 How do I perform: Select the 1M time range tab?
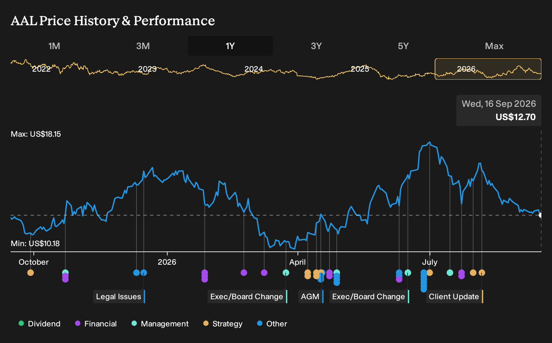[x=54, y=46]
